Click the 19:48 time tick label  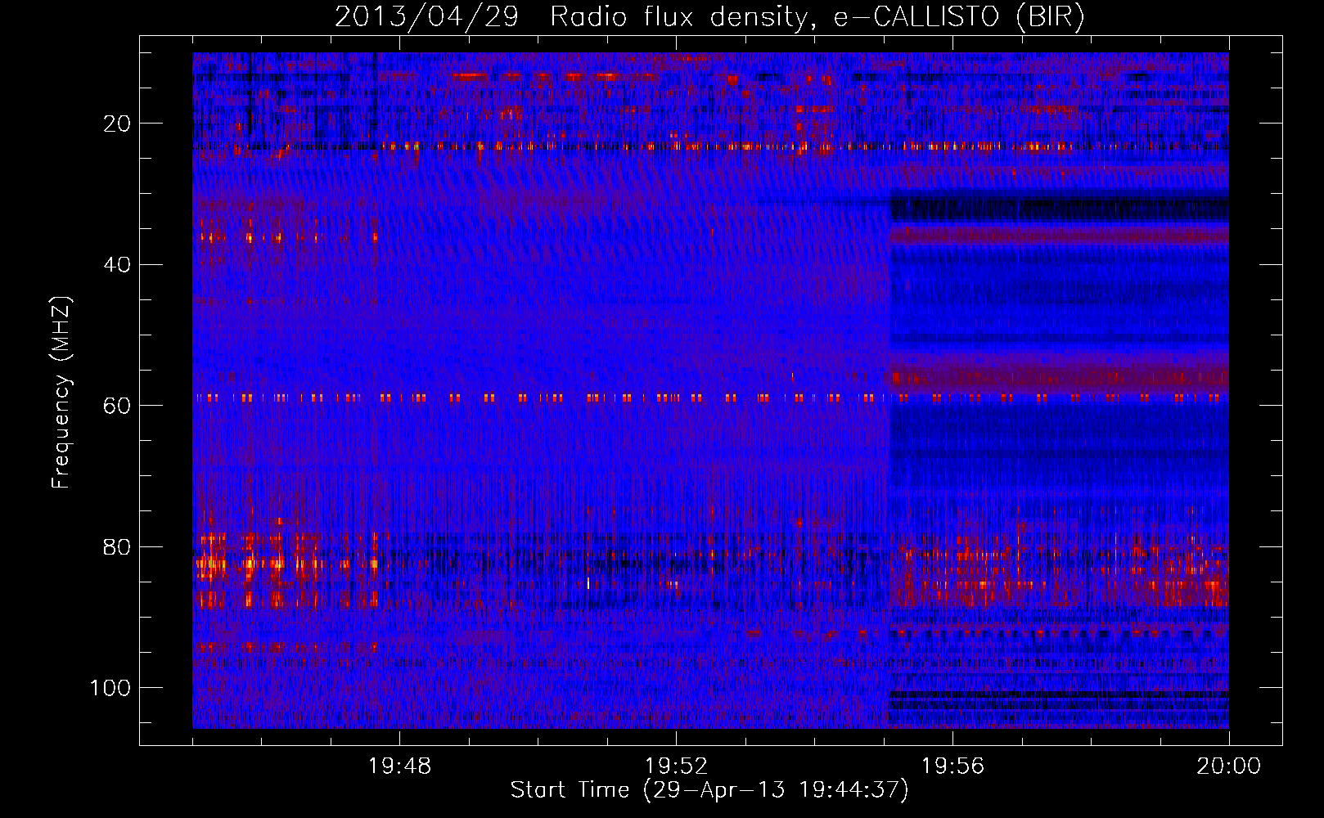(399, 766)
